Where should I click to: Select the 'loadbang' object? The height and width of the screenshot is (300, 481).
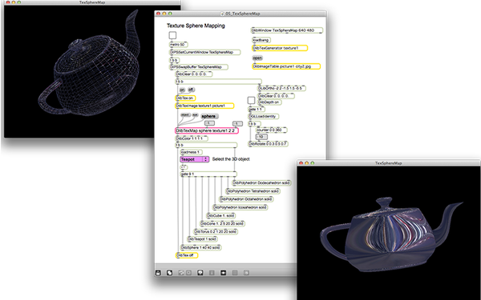261,40
